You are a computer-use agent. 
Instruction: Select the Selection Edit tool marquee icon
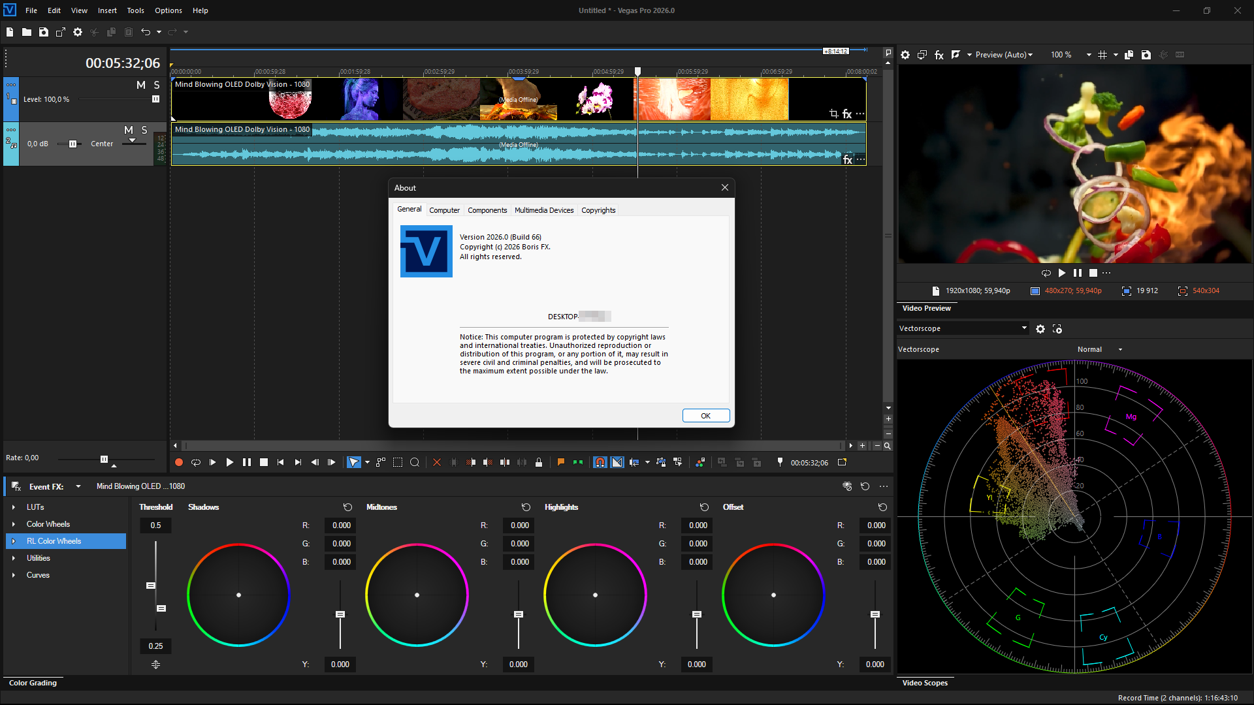pos(398,463)
